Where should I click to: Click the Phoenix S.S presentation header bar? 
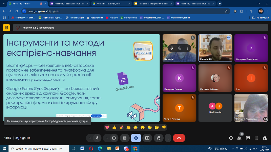point(141,28)
